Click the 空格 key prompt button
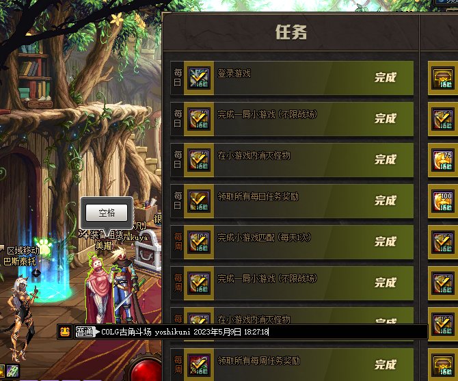 coord(107,213)
